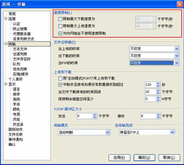Open 当FXP的时候 dropdown
This screenshot has height=165, width=184.
coord(154,63)
